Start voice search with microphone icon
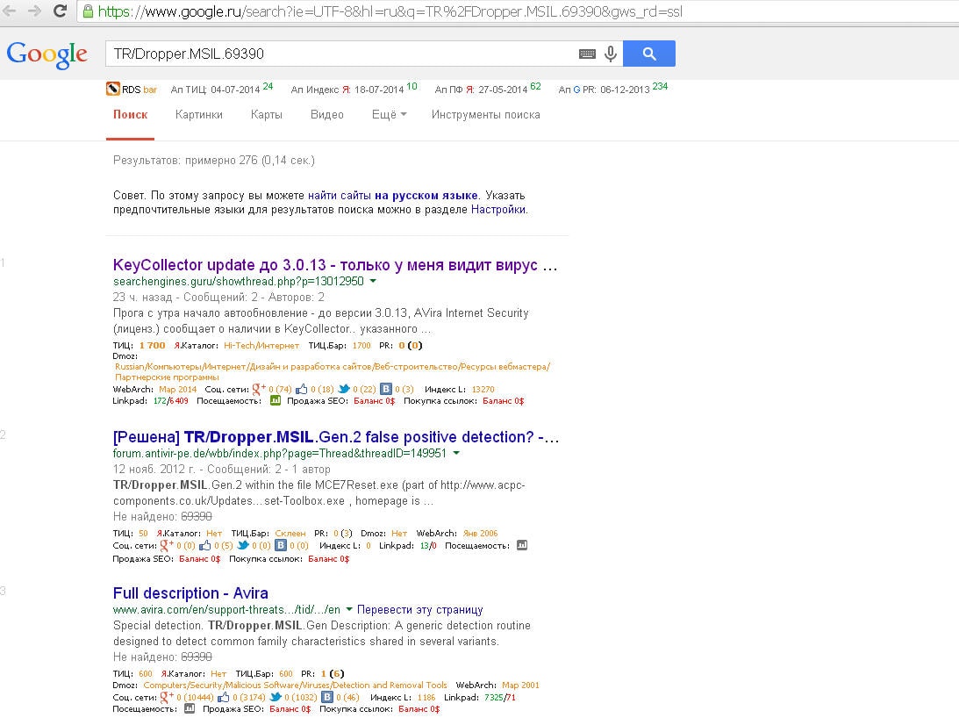Viewport: 959px width, 718px height. point(611,54)
